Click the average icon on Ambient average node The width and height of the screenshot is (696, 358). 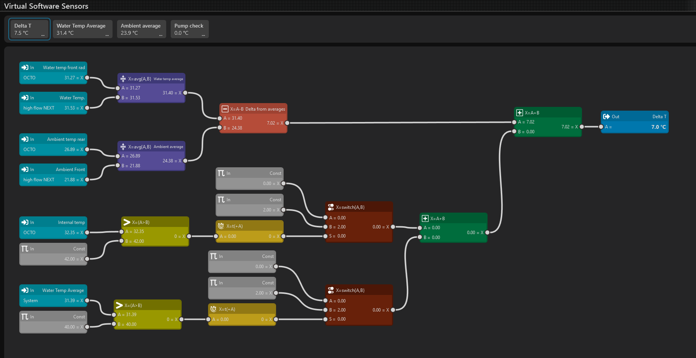[x=123, y=147]
